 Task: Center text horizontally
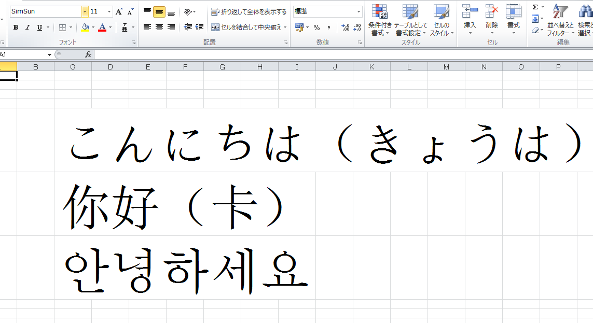tap(159, 27)
